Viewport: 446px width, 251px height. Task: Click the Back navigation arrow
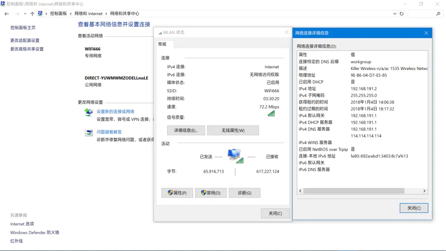tap(7, 14)
